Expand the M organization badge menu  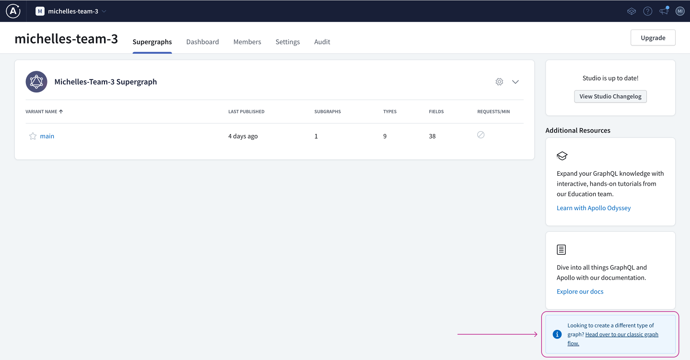pyautogui.click(x=40, y=11)
